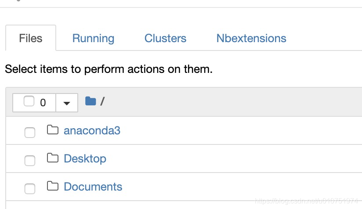Click the folder icon beside anaconda3
This screenshot has width=362, height=209.
[53, 130]
